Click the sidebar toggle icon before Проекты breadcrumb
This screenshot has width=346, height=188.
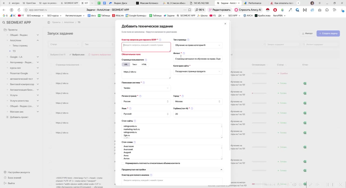point(49,22)
